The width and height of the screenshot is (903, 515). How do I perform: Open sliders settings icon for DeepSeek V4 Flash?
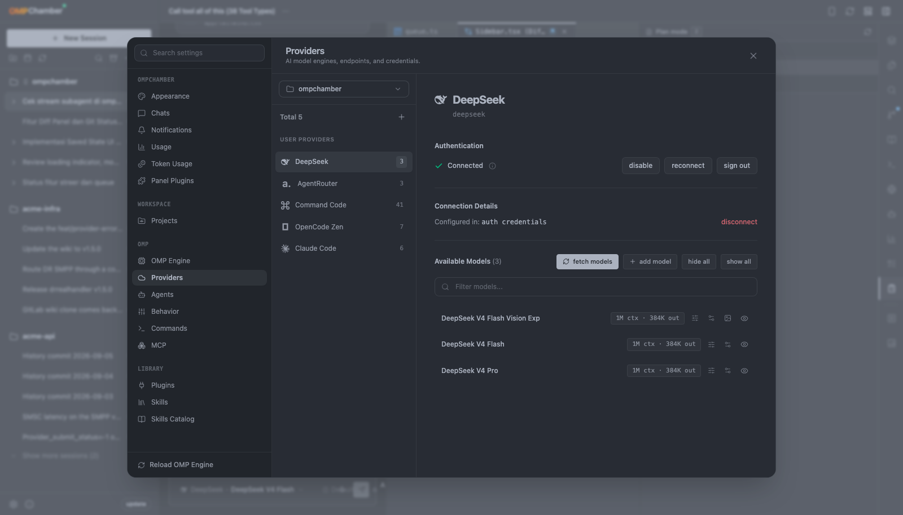point(711,344)
